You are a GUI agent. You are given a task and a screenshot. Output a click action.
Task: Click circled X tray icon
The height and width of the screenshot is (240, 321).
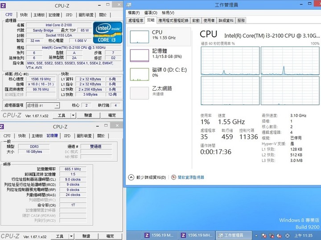pos(288,236)
